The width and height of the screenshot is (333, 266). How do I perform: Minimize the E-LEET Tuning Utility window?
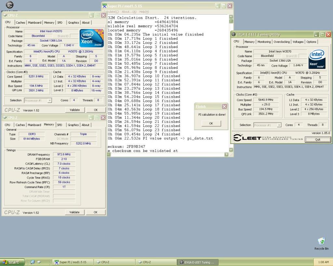coord(316,34)
